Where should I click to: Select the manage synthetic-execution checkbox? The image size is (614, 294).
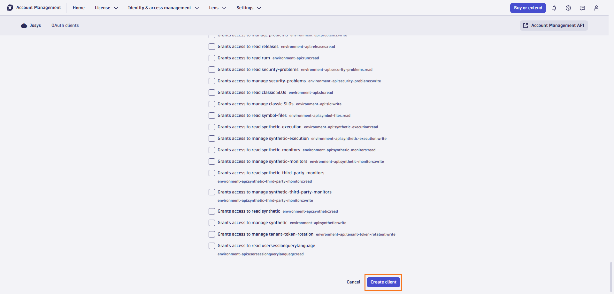point(212,139)
